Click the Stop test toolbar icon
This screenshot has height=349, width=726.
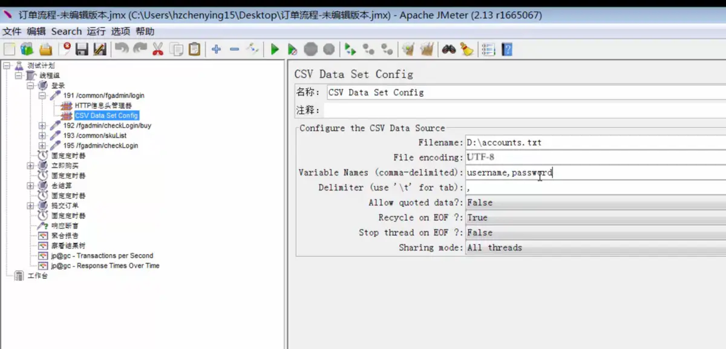pos(310,49)
